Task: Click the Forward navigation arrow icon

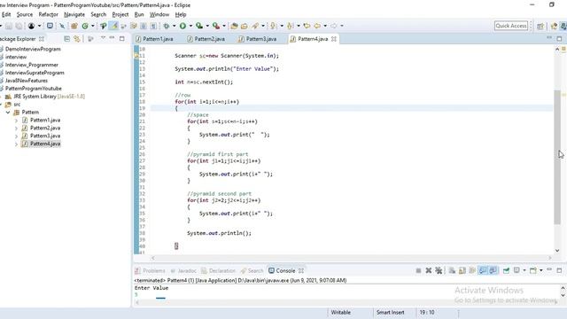Action: coord(333,26)
